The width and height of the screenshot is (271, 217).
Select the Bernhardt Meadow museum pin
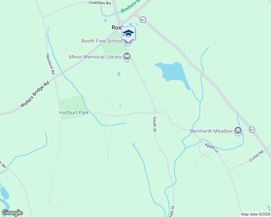[x=238, y=131]
